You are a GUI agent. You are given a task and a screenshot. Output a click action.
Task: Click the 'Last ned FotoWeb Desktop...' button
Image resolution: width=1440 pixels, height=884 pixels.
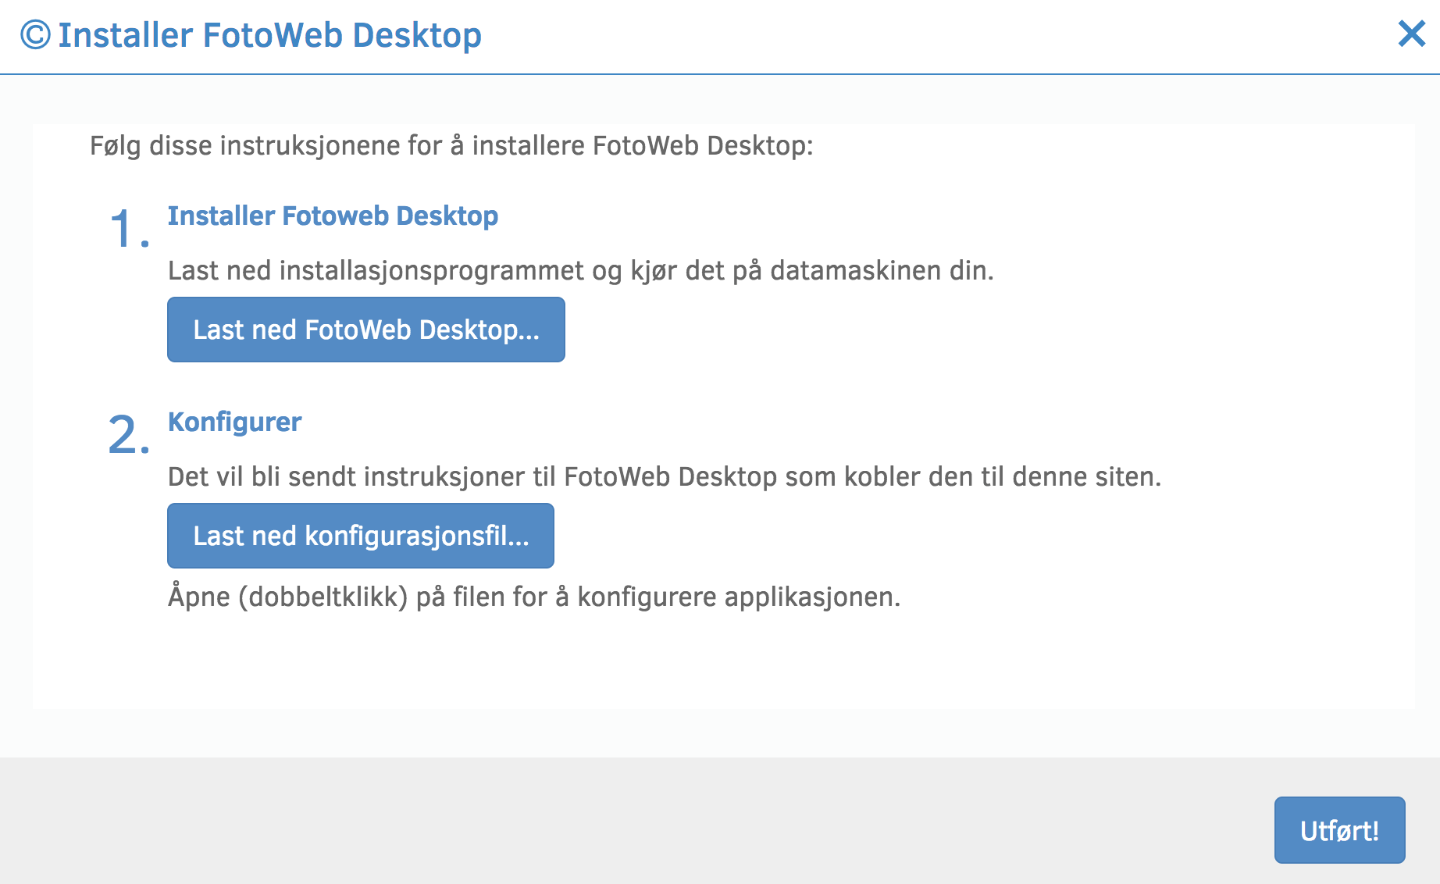pos(365,330)
